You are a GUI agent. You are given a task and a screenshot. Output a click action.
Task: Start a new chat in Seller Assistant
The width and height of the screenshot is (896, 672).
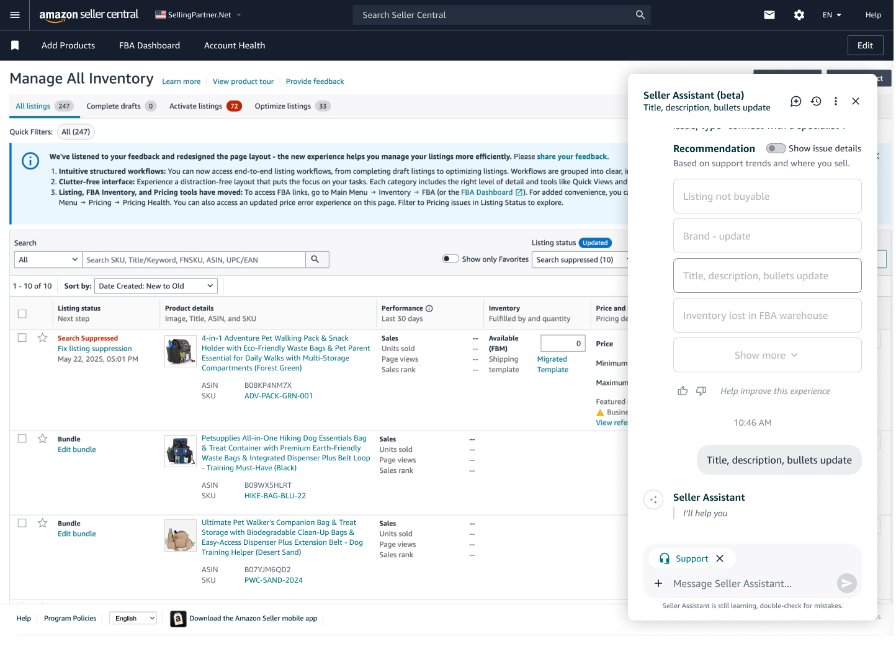click(795, 101)
